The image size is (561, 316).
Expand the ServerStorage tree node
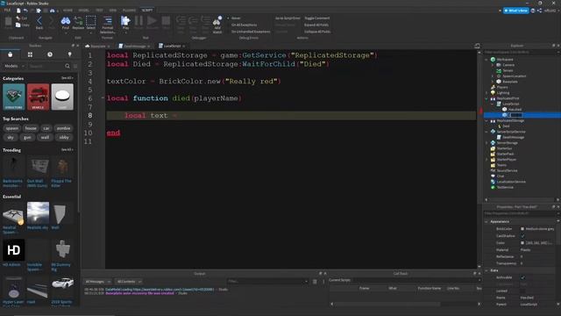486,143
